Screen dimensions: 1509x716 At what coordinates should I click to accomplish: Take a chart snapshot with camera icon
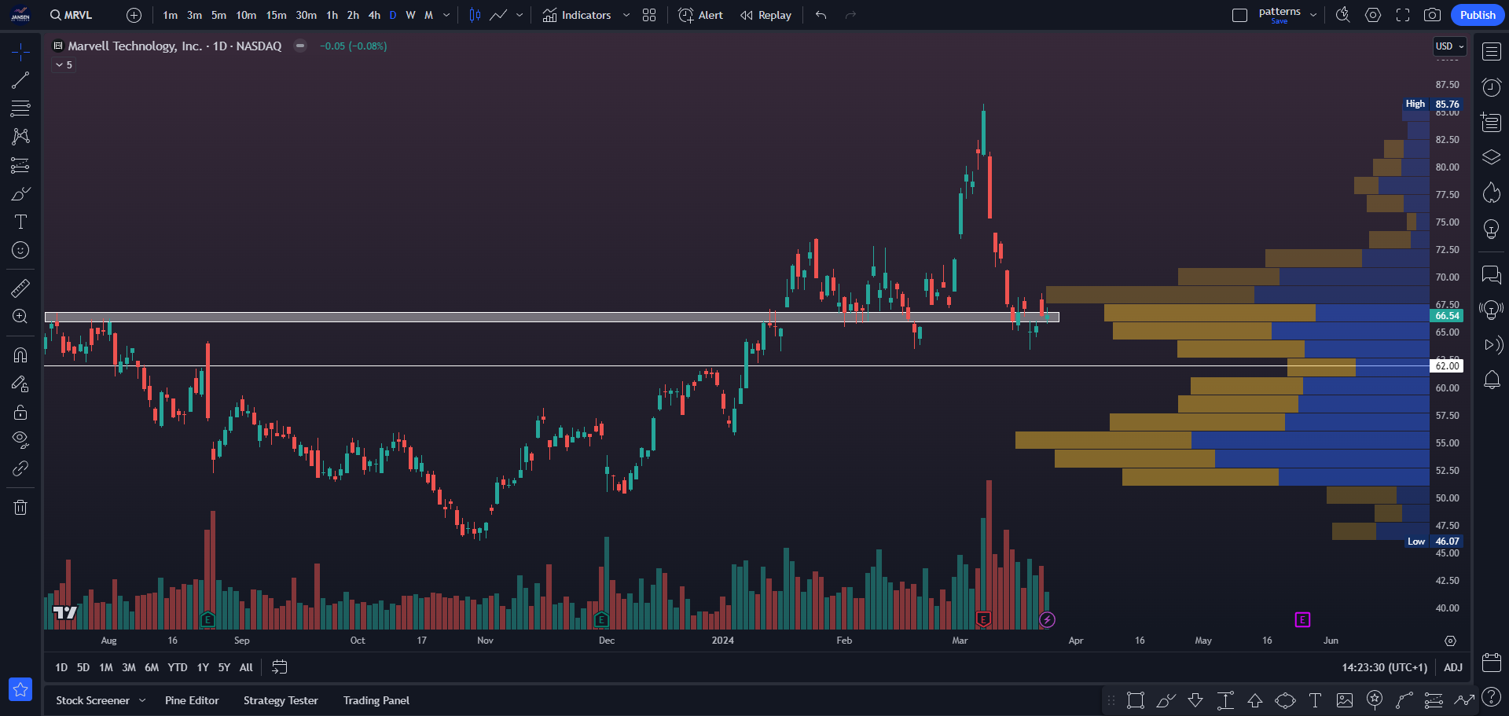coord(1433,15)
